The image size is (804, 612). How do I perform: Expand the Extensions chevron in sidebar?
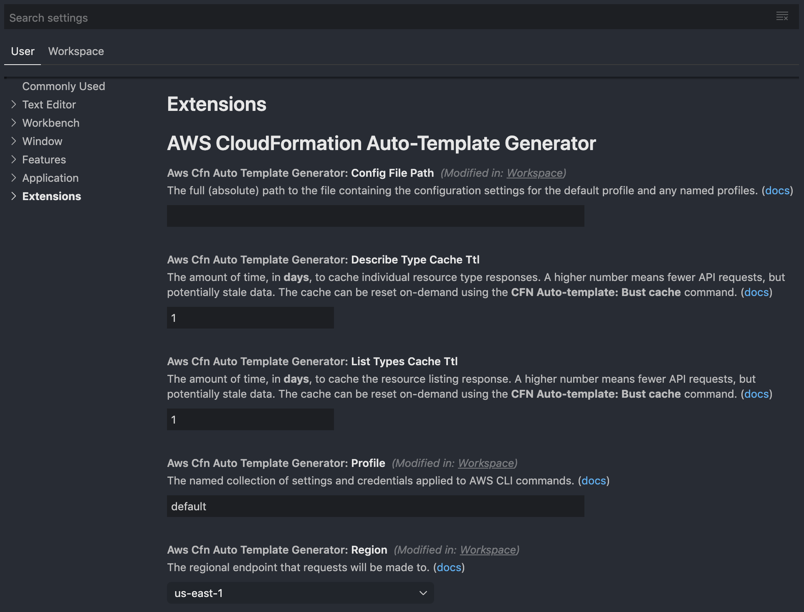pos(14,196)
